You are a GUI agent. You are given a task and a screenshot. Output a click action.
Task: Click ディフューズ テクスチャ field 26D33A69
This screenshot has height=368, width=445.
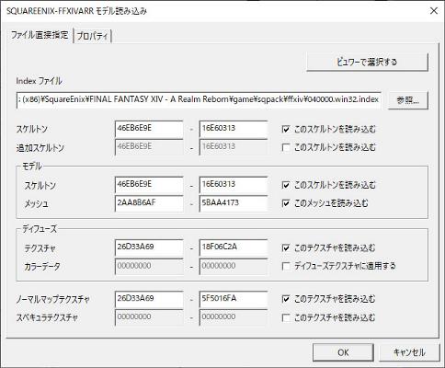coord(149,247)
